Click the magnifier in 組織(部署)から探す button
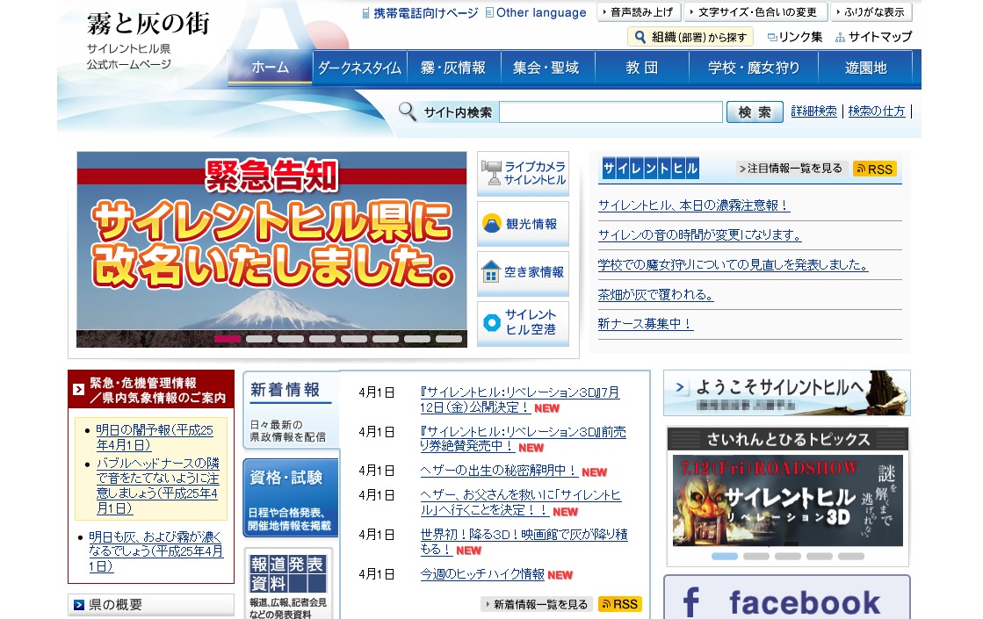This screenshot has height=619, width=983. coord(640,37)
